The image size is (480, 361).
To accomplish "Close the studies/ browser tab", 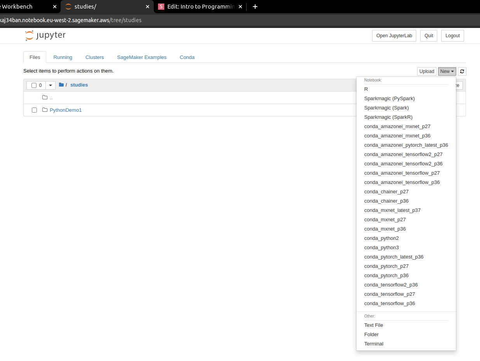I will 148,7.
